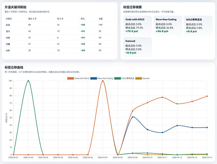Click the green peak point on 2026-04-02
Viewport: 217px width, 164px height.
tap(28, 81)
